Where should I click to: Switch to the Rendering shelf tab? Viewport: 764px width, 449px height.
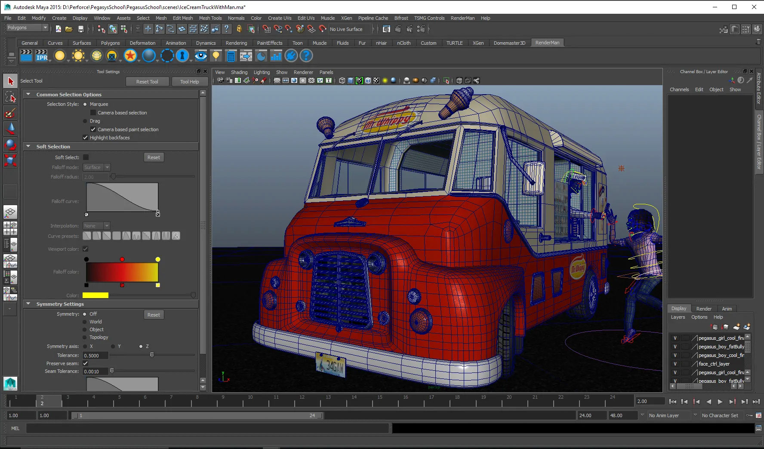(x=236, y=43)
